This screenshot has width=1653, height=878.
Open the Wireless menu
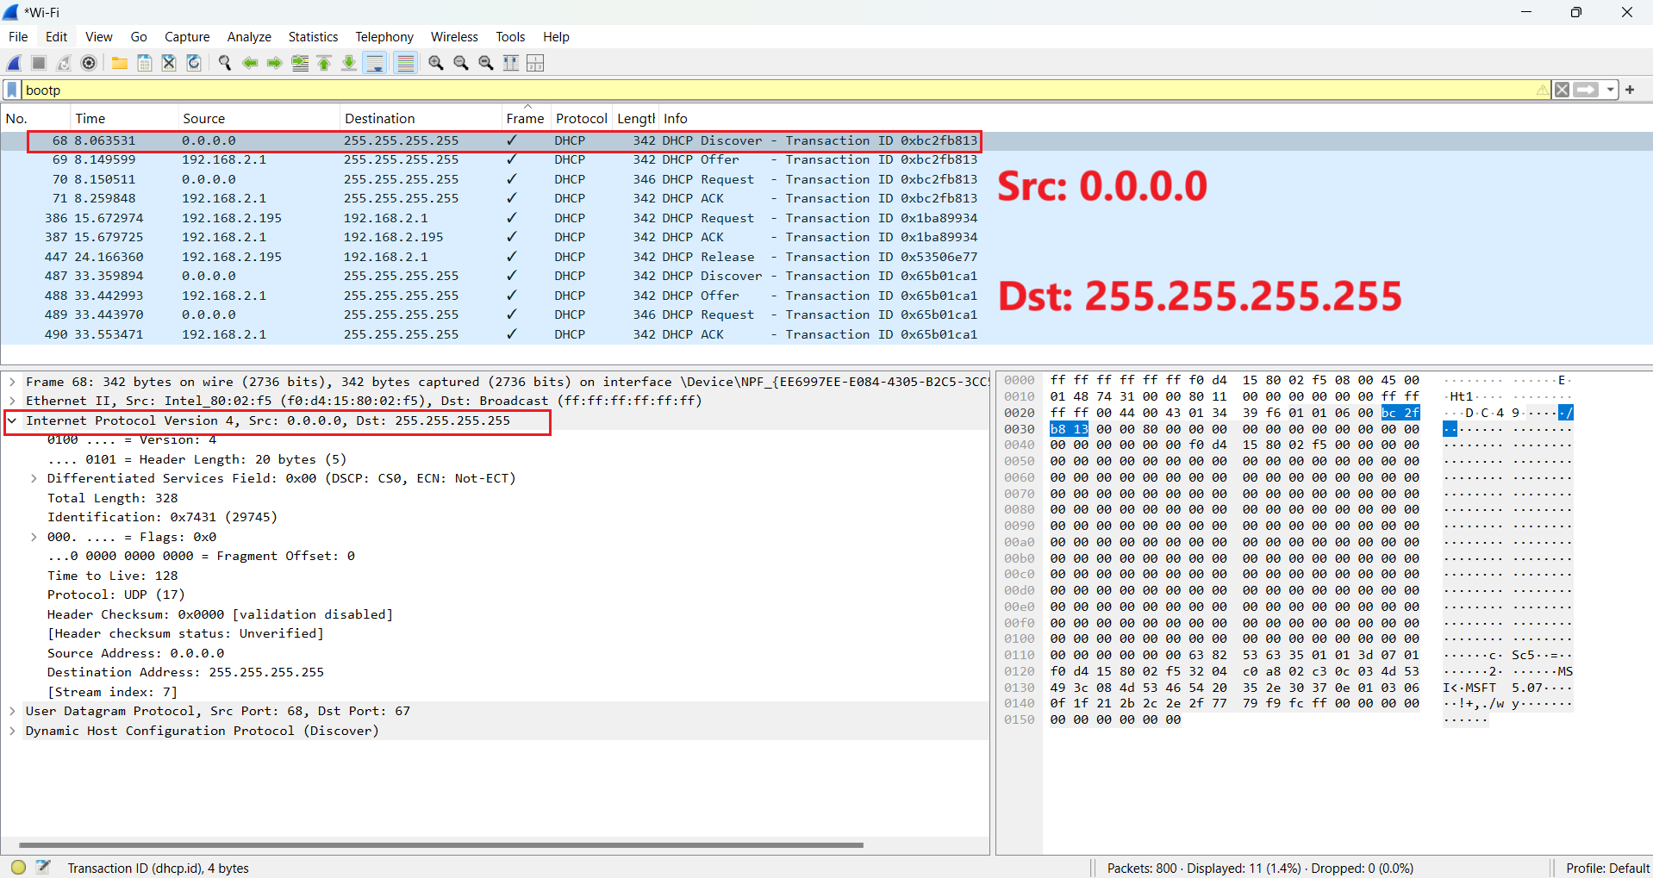tap(454, 37)
